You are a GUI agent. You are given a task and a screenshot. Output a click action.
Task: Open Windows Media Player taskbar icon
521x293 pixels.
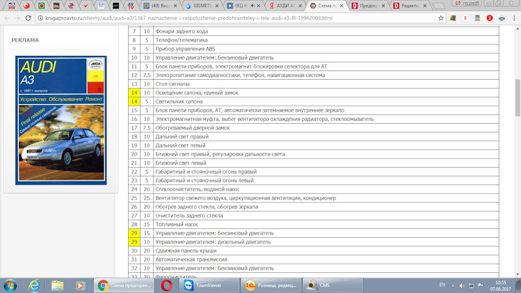point(80,285)
